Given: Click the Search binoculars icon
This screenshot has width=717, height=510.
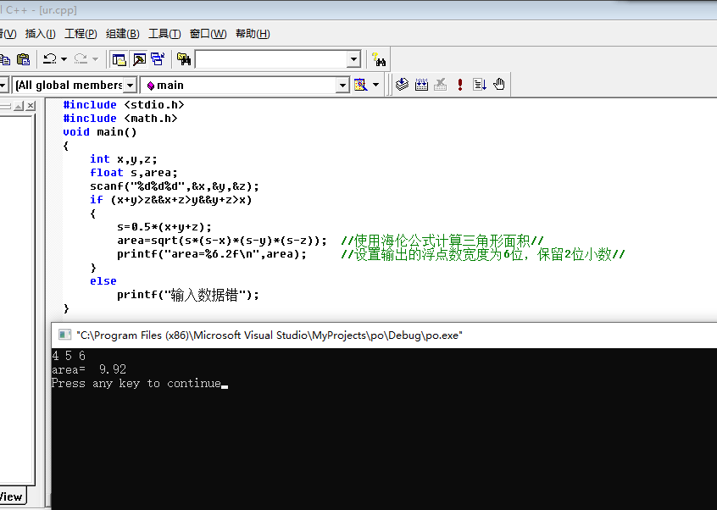Looking at the screenshot, I should point(379,59).
